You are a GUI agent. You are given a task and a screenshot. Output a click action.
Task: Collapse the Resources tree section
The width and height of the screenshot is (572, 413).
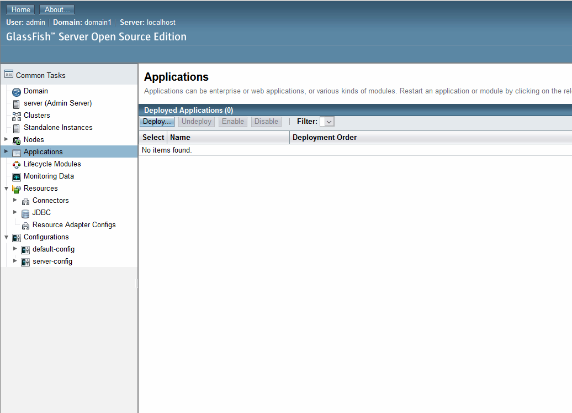6,188
